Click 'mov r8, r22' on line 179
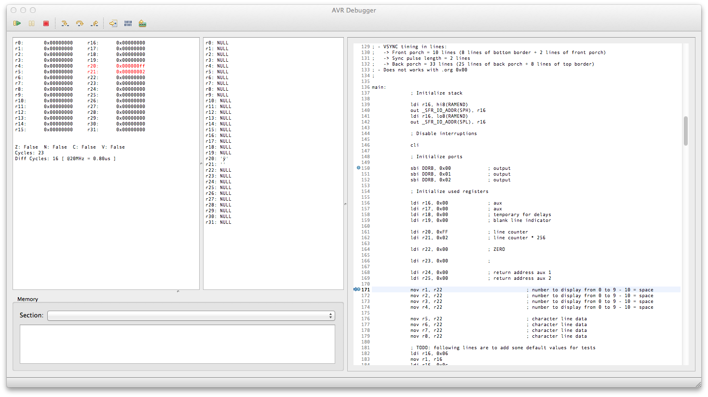Screen dimensions: 708x397 click(x=426, y=336)
